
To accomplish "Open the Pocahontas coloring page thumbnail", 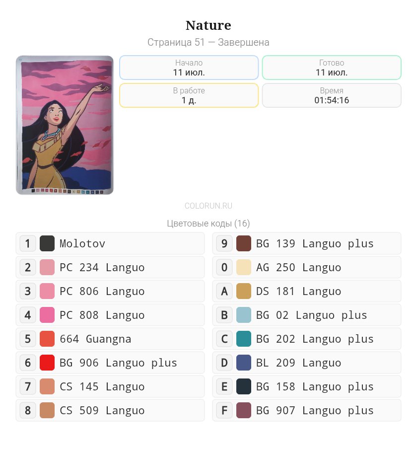I will [65, 125].
